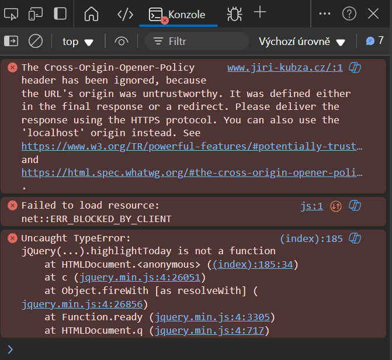Open DevTools help question icon
392x360 pixels.
(x=349, y=13)
